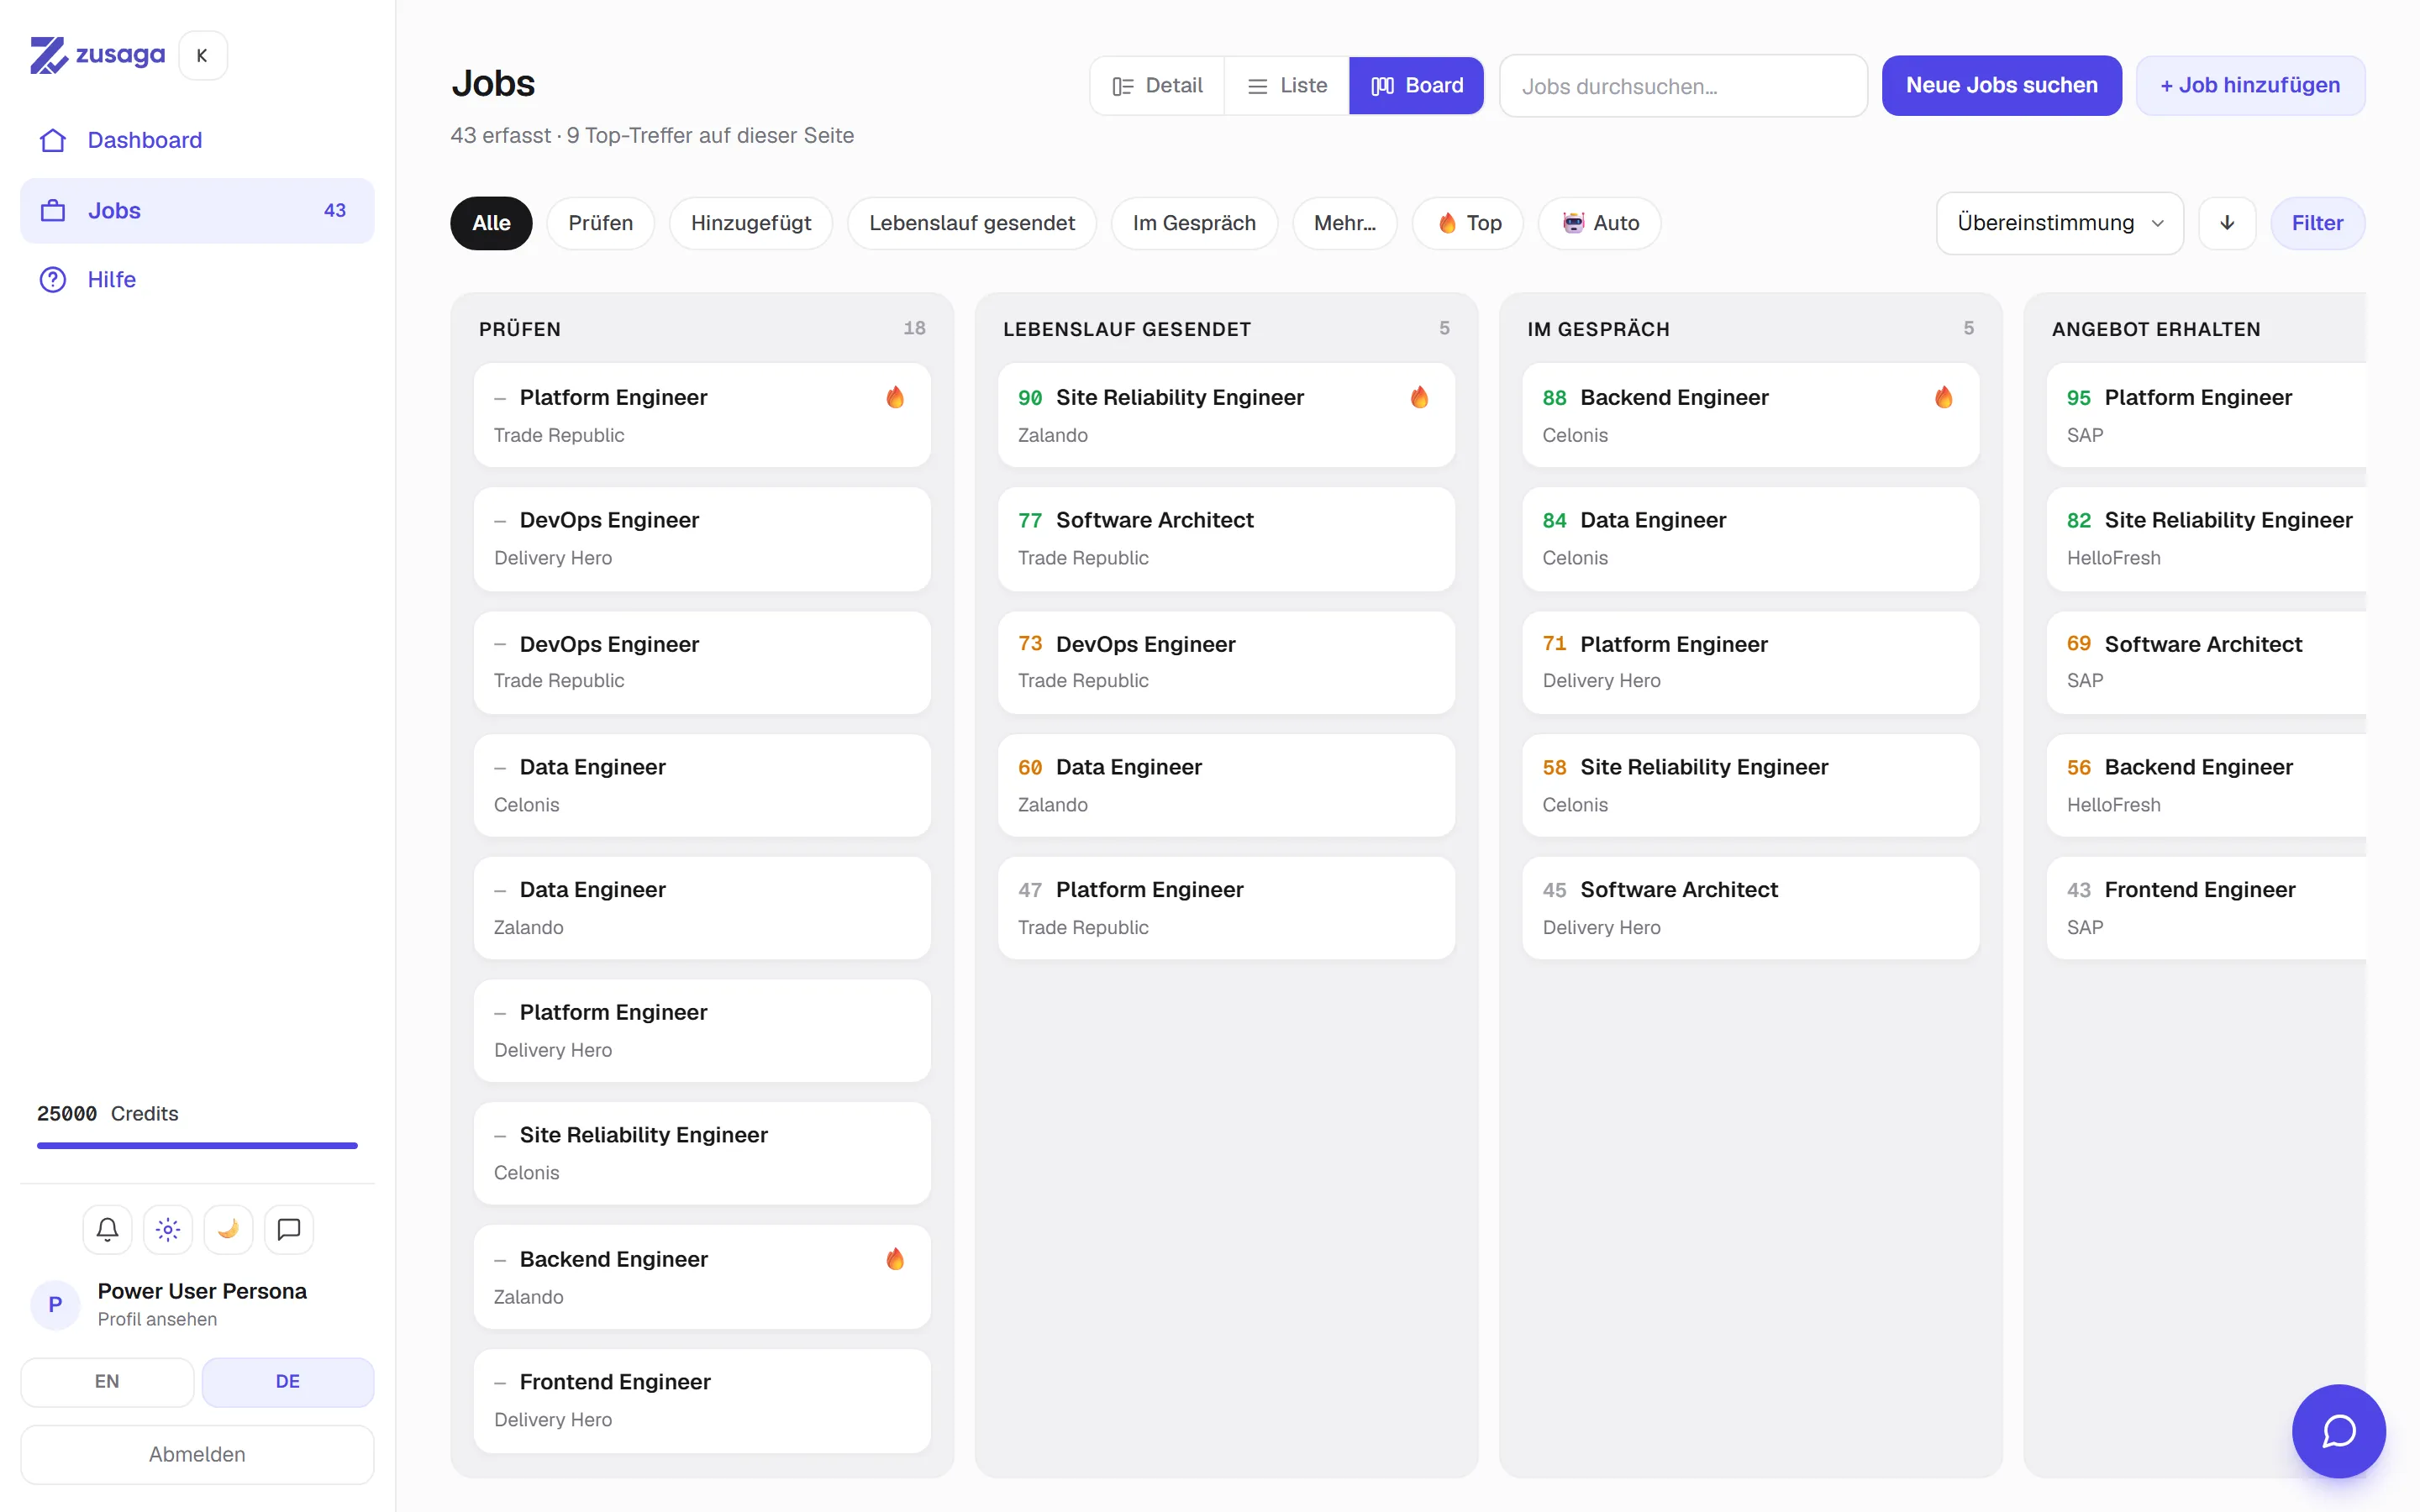Switch language to DE
The width and height of the screenshot is (2420, 1512).
tap(288, 1381)
